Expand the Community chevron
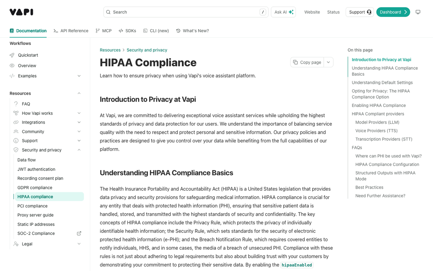 click(79, 132)
